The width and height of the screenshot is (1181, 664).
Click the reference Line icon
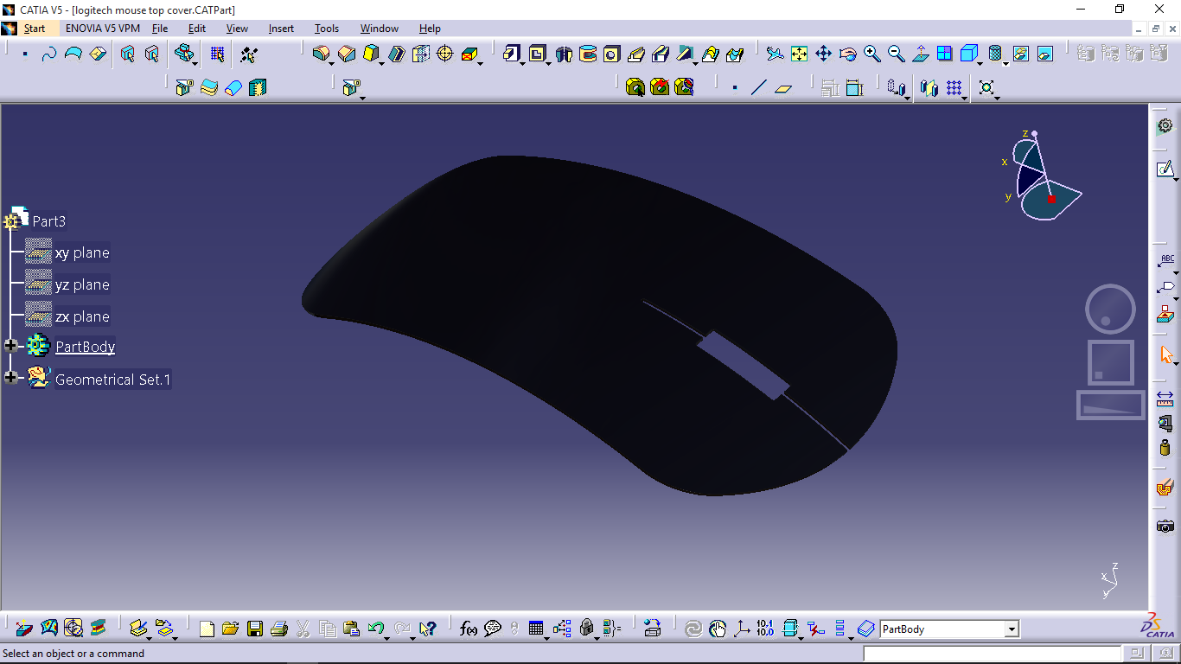click(759, 87)
